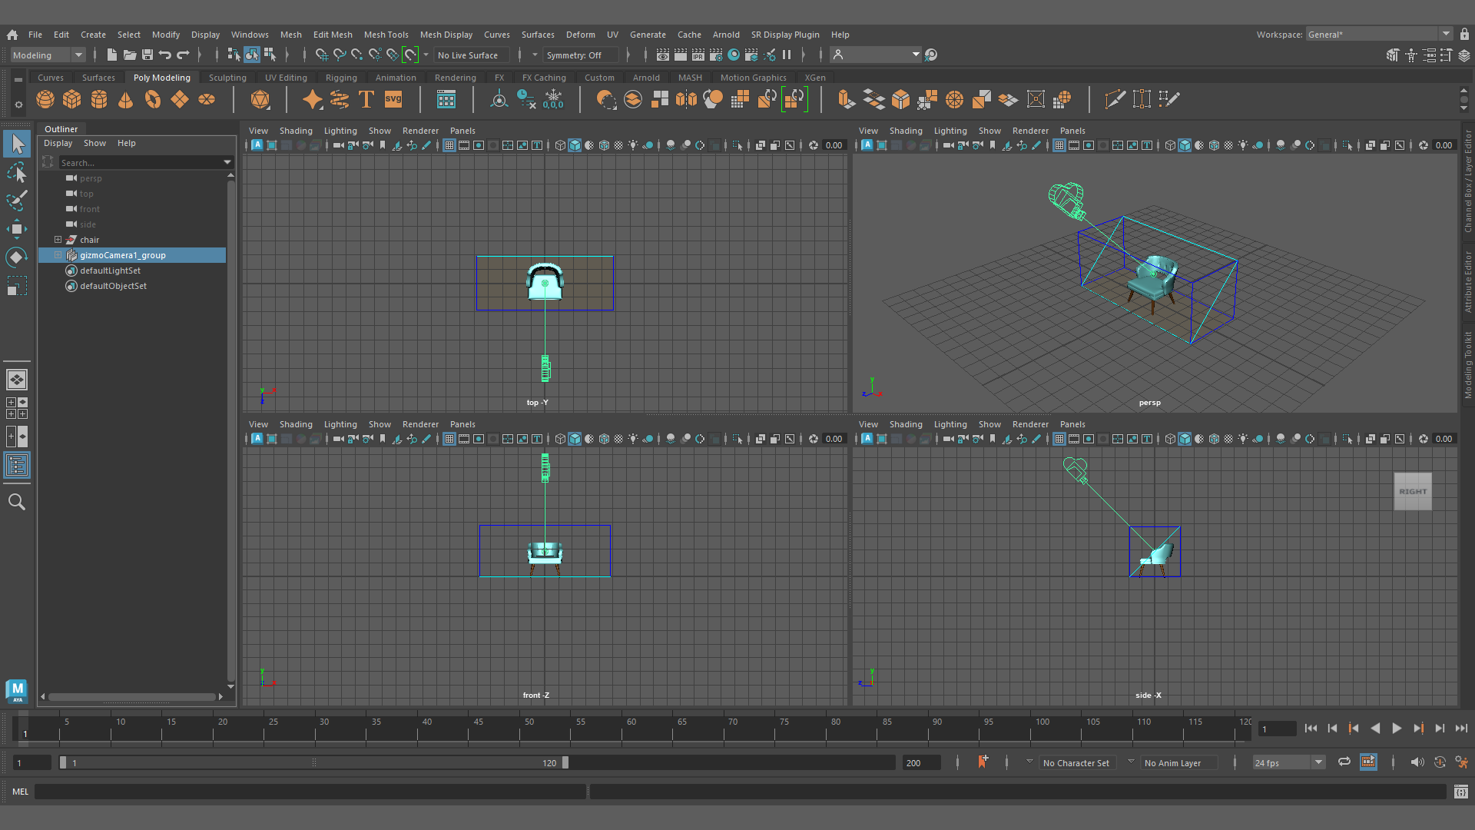This screenshot has height=830, width=1475.
Task: Click the polygon cube shelf icon
Action: [72, 99]
